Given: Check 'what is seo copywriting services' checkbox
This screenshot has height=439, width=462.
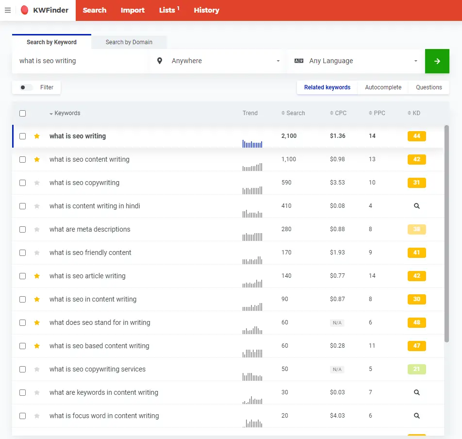Looking at the screenshot, I should coord(22,369).
